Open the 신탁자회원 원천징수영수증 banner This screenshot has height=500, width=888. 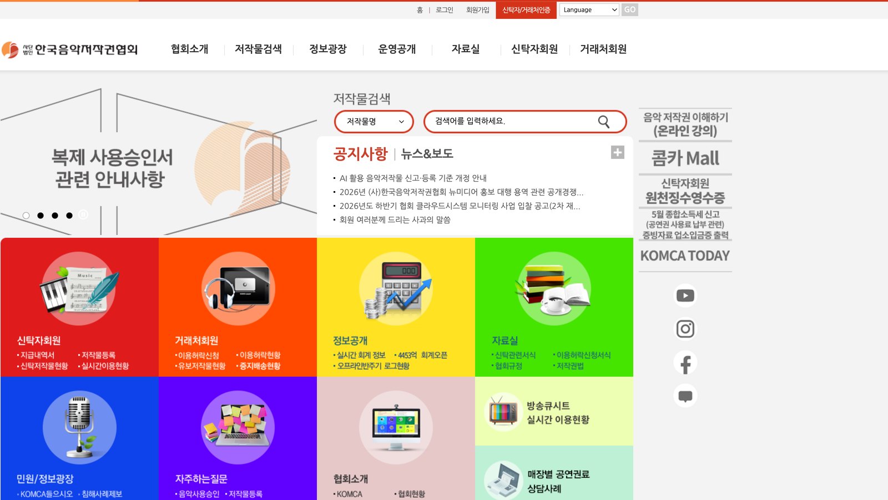[x=685, y=191]
